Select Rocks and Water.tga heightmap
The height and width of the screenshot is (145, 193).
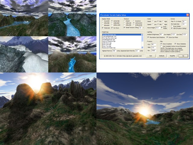pos(122,48)
